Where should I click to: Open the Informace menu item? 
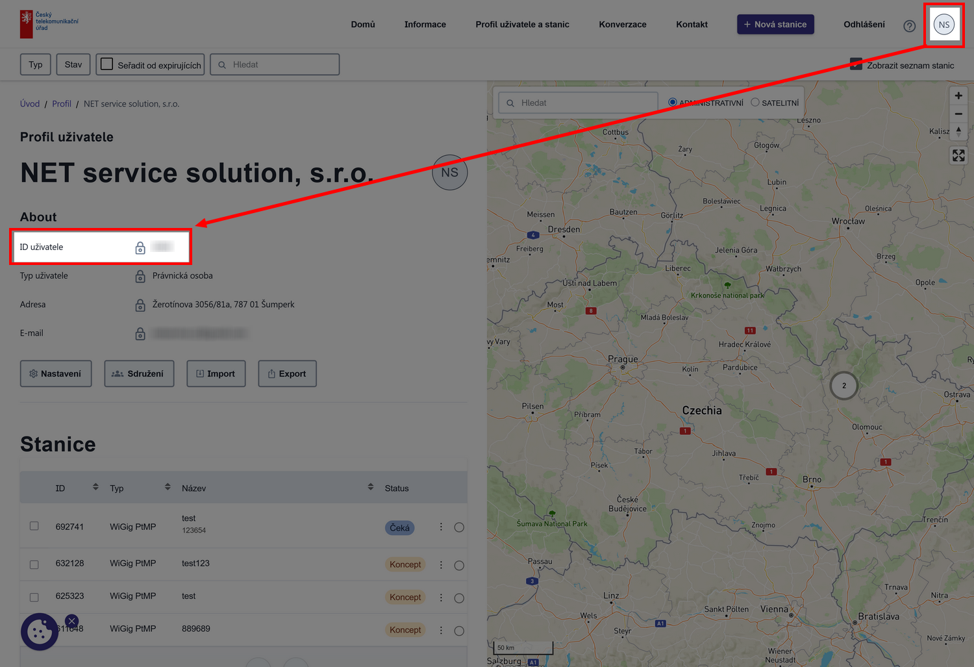pos(425,25)
